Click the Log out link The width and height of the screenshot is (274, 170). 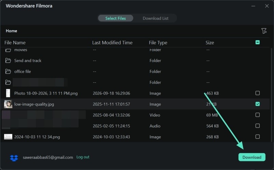tap(83, 157)
